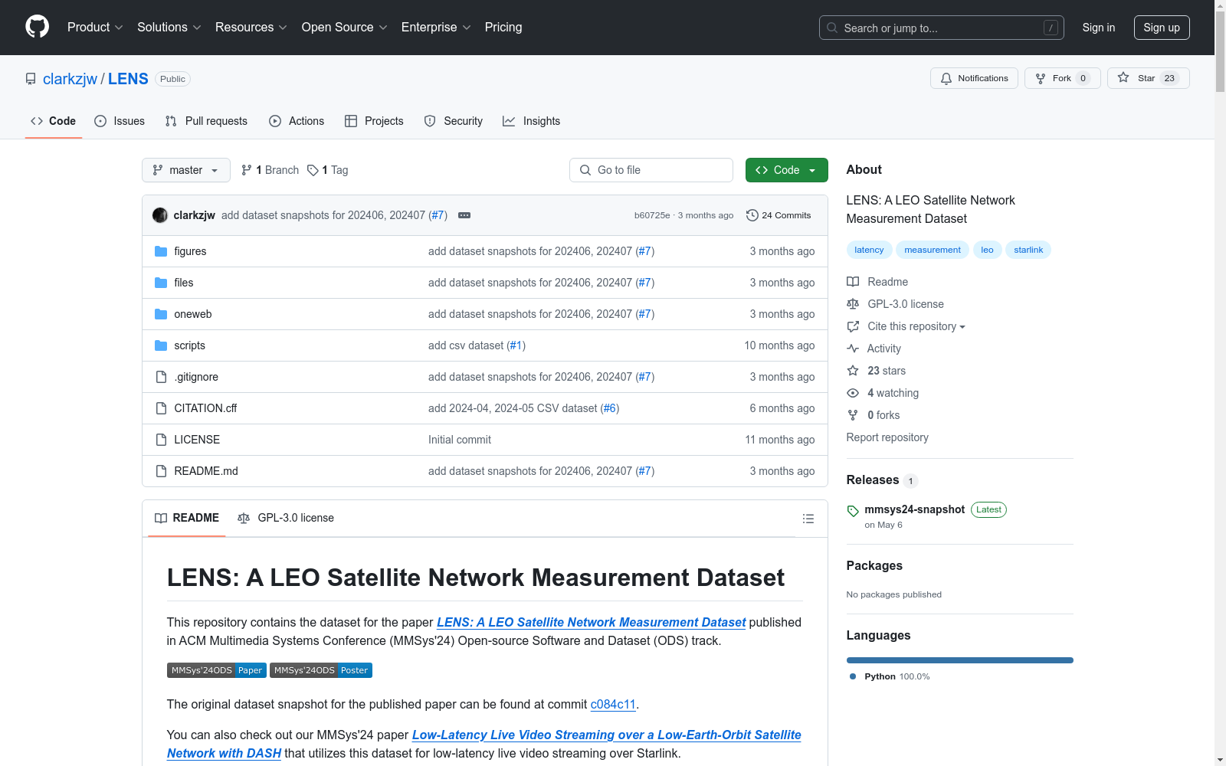Open the Security tab
Image resolution: width=1226 pixels, height=766 pixels.
454,121
